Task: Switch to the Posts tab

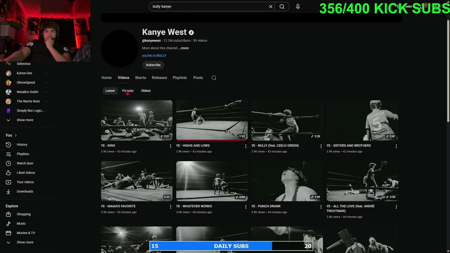Action: coord(198,78)
